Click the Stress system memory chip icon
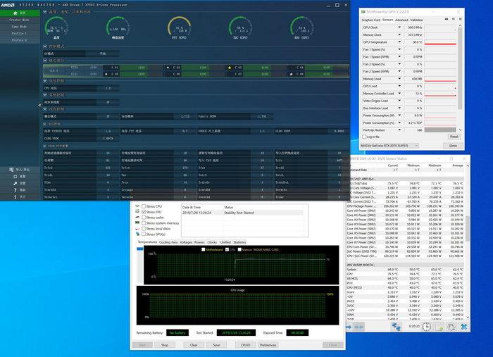This screenshot has width=493, height=357. 137,223
